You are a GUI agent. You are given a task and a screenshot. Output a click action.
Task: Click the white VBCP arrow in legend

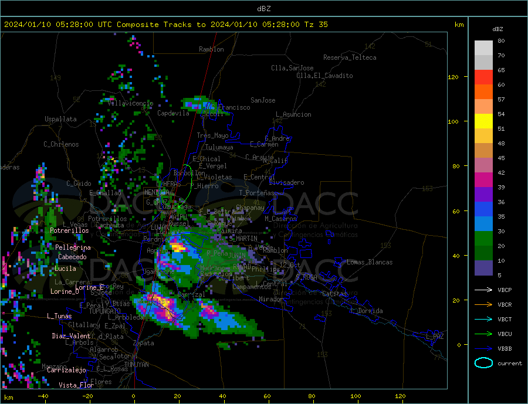click(484, 290)
